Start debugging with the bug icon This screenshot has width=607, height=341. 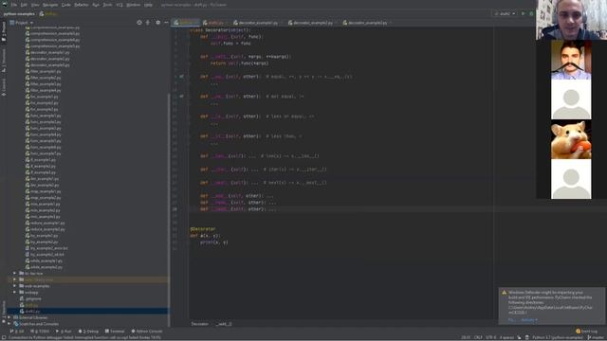[x=531, y=13]
